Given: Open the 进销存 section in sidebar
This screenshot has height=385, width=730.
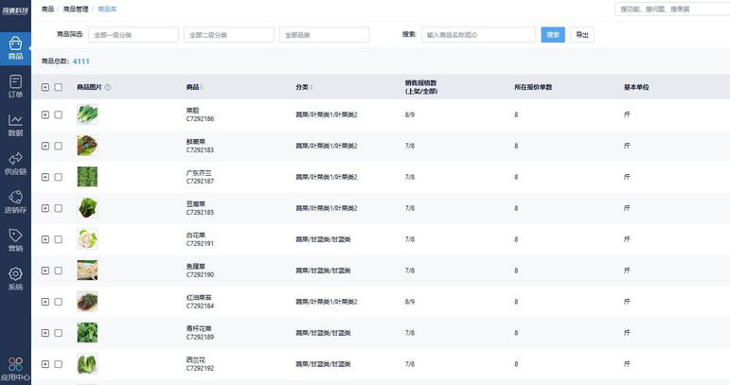Looking at the screenshot, I should pyautogui.click(x=15, y=202).
